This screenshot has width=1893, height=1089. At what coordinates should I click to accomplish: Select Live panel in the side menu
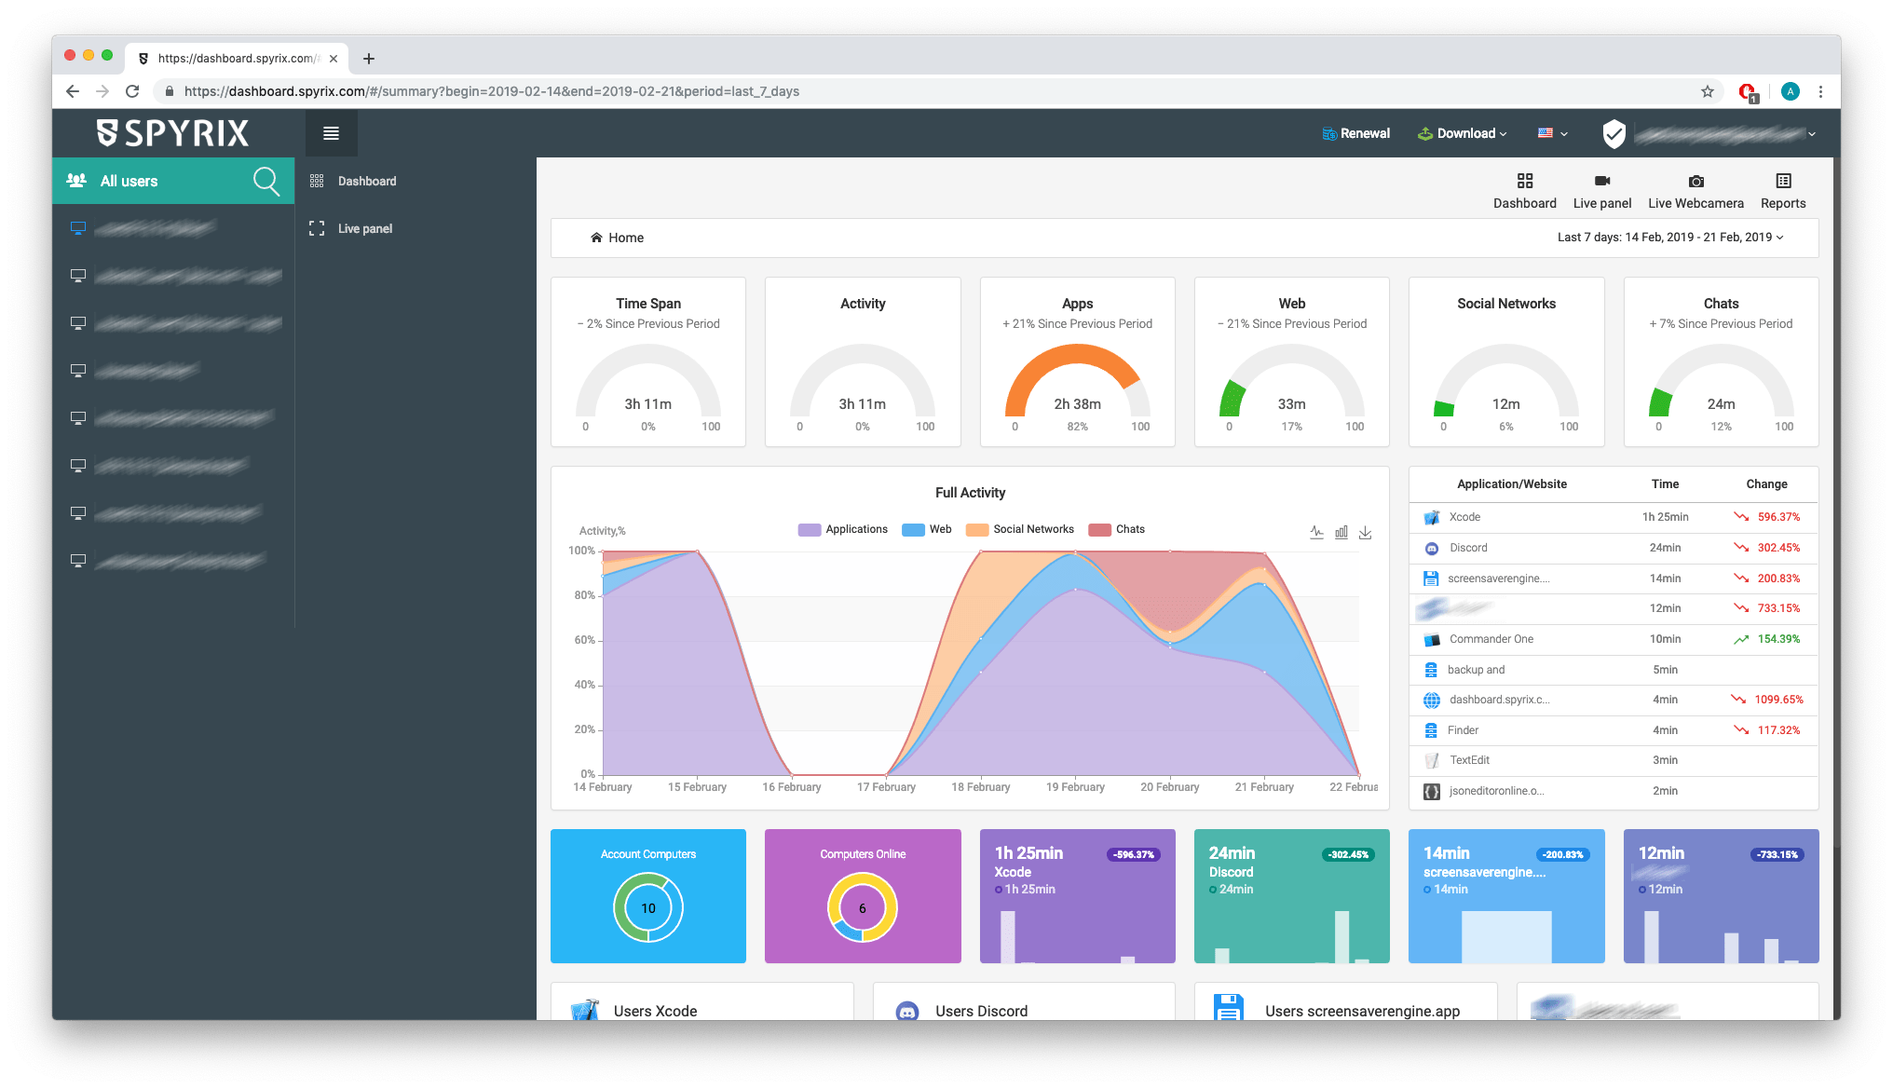click(x=365, y=229)
